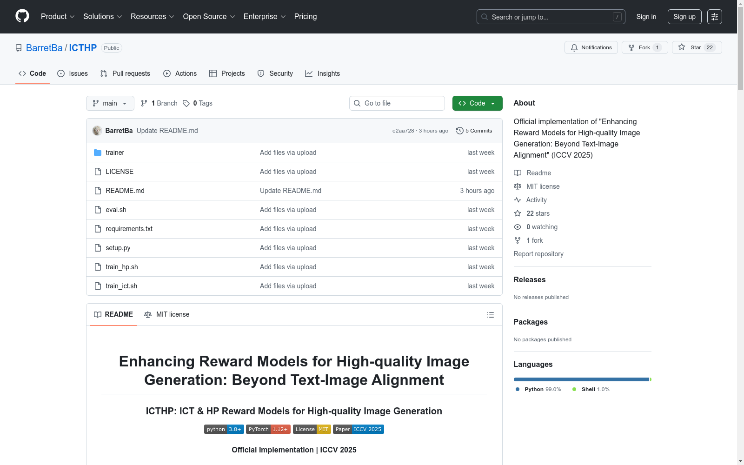
Task: Click the README.md file icon
Action: (x=98, y=191)
